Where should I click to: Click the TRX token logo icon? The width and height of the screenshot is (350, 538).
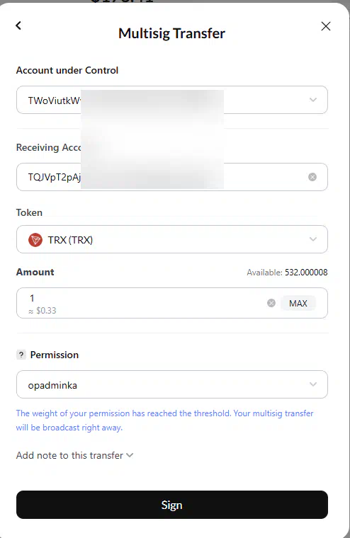click(x=35, y=239)
